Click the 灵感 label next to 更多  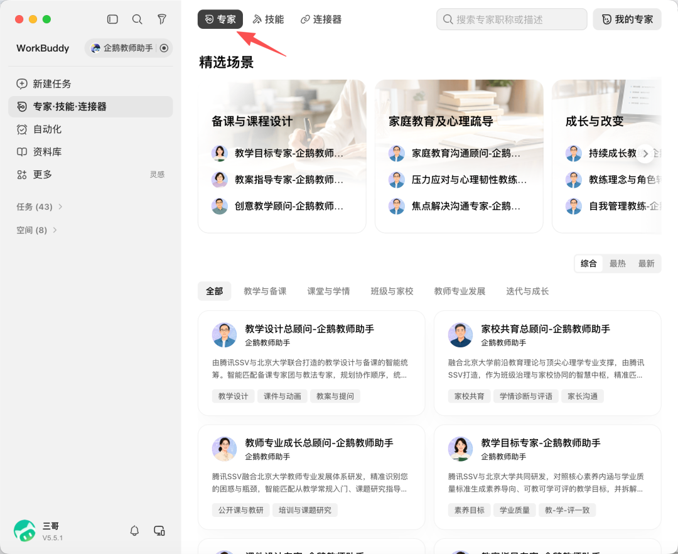[157, 174]
